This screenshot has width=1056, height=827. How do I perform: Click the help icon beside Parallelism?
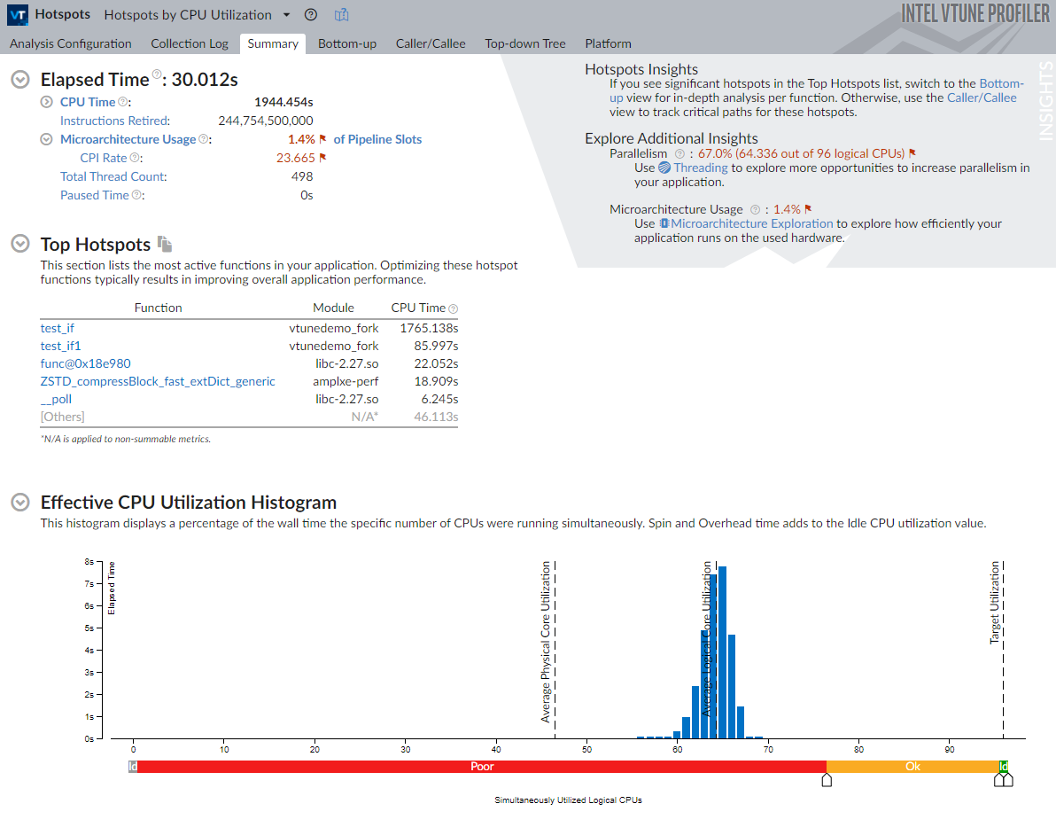[x=679, y=153]
